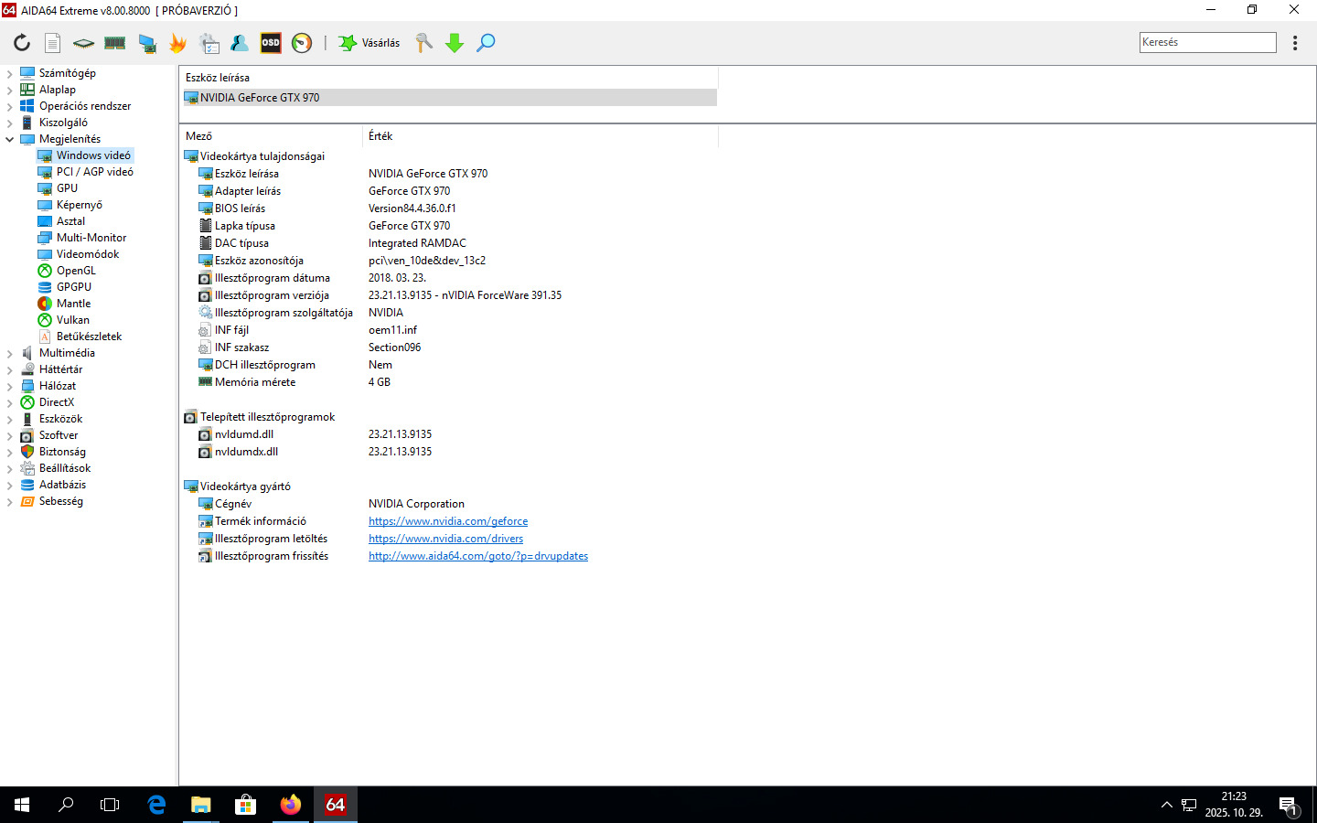The height and width of the screenshot is (823, 1317).
Task: Click the magnifier search toolbar icon
Action: click(486, 43)
